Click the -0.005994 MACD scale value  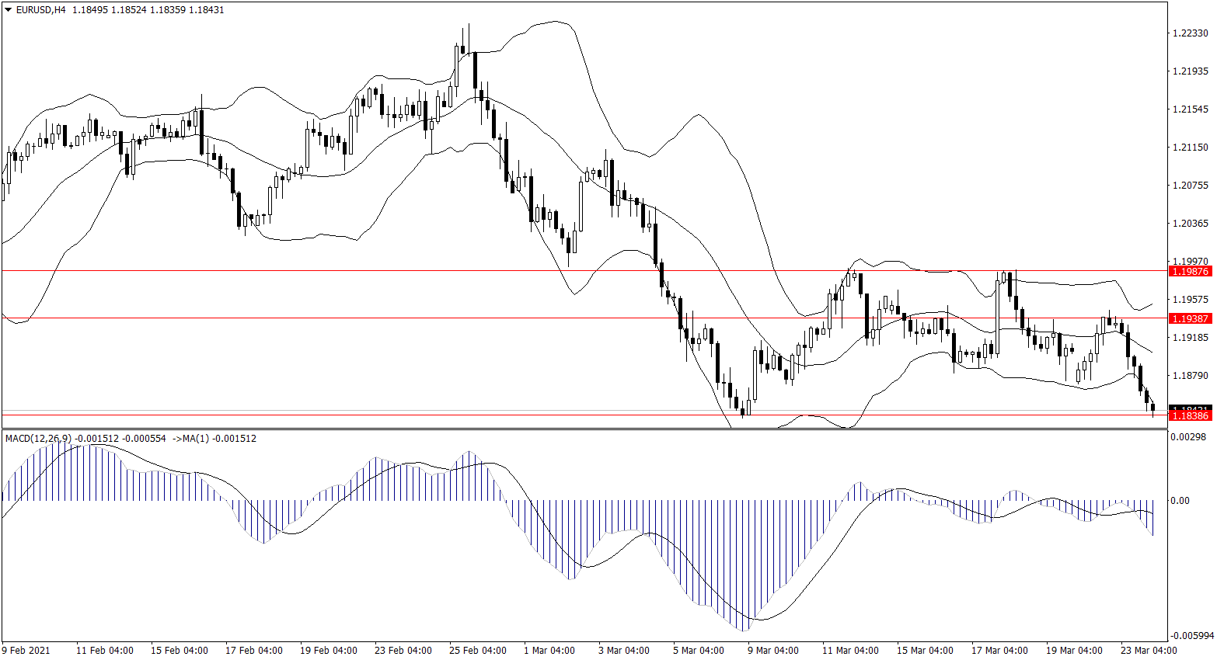(1191, 636)
